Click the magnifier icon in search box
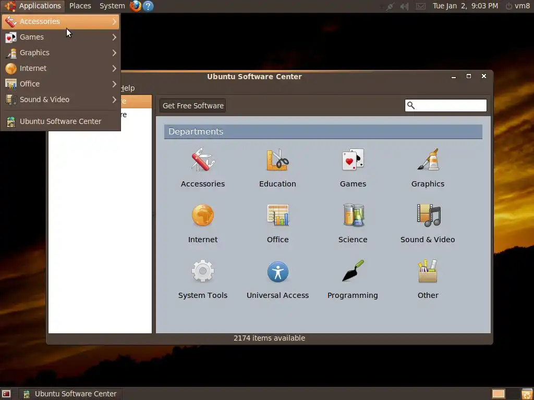 [411, 105]
